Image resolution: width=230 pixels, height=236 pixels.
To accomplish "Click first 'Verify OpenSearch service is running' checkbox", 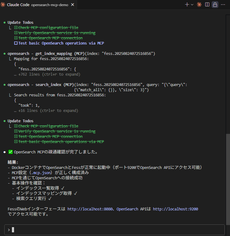I will point(16,33).
